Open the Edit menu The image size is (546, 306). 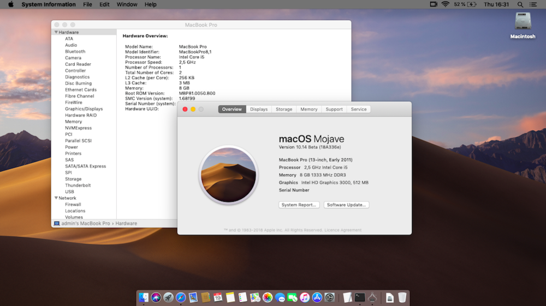[104, 4]
